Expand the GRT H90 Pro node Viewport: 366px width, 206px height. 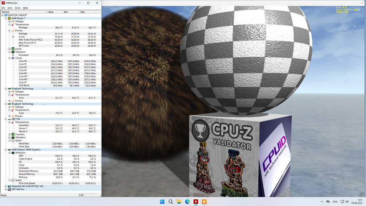(x=6, y=189)
